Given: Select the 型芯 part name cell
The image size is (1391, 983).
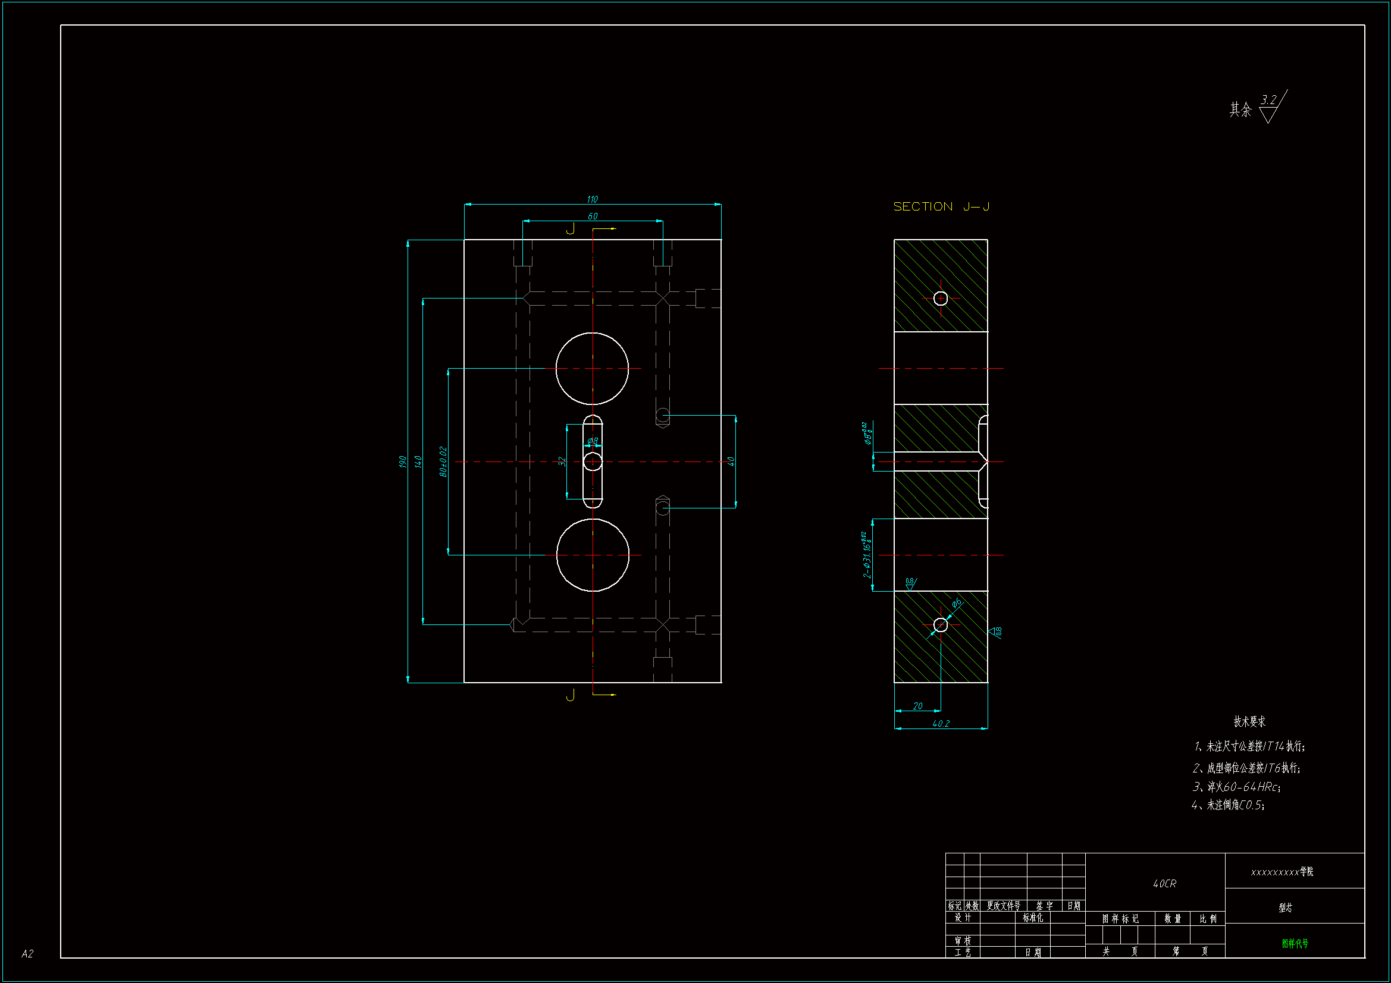Looking at the screenshot, I should tap(1285, 907).
